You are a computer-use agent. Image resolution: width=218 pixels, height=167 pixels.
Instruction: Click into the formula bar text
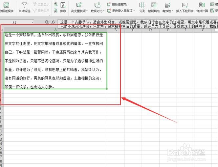138,24
